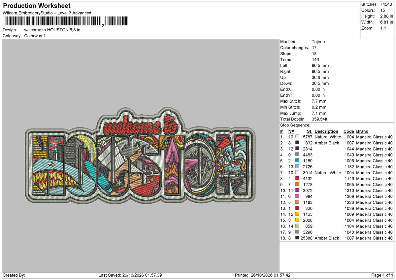The image size is (396, 280).
Task: Click stitch count '15787' in row 1
Action: pyautogui.click(x=307, y=137)
